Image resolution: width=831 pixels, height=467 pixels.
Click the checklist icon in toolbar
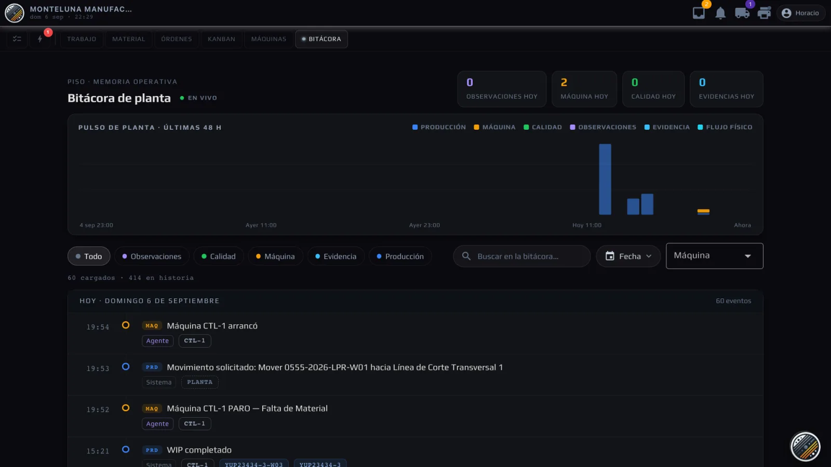[17, 39]
